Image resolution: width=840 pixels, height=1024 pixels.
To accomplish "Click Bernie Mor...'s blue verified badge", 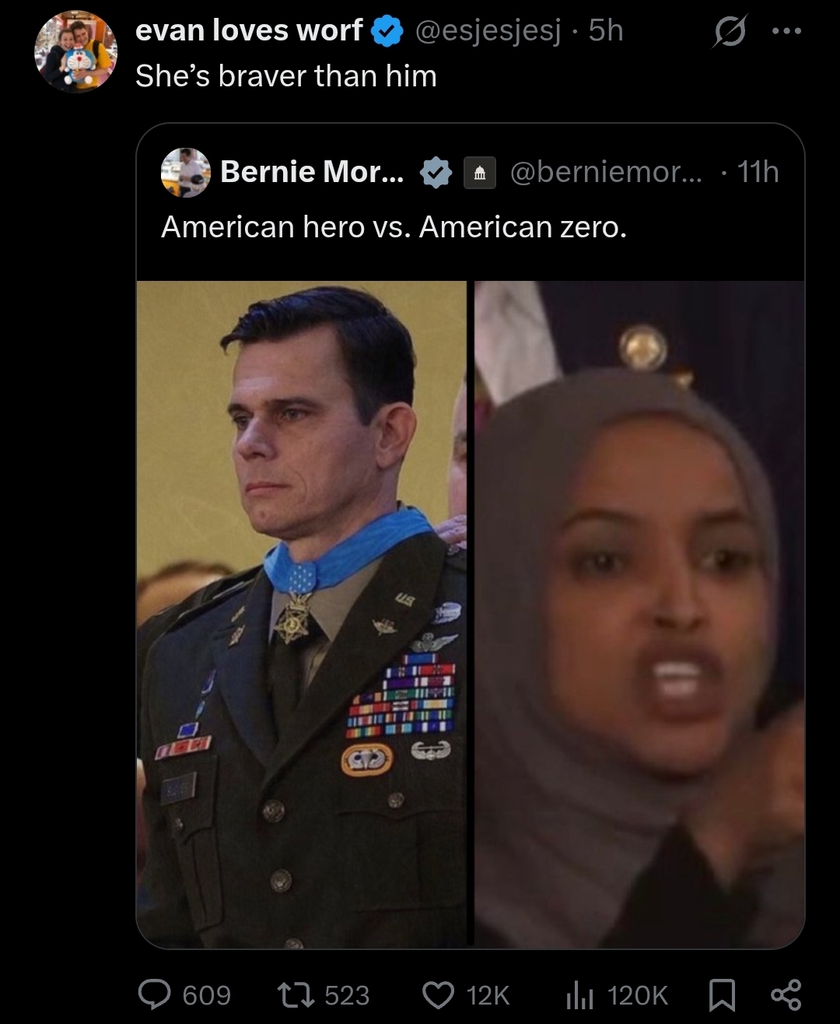I will 436,172.
